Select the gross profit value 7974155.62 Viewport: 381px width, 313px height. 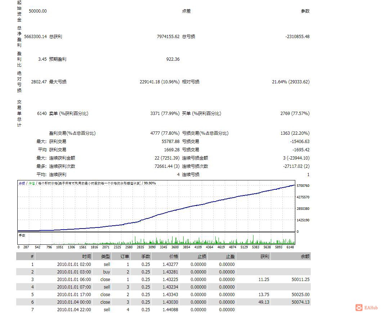pyautogui.click(x=168, y=37)
